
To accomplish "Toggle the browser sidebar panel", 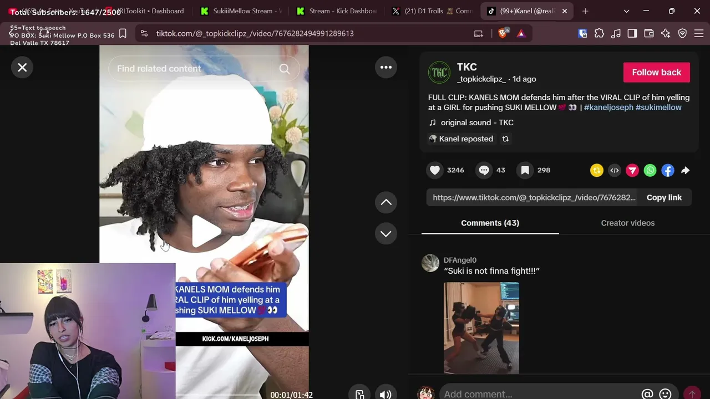I will click(632, 33).
